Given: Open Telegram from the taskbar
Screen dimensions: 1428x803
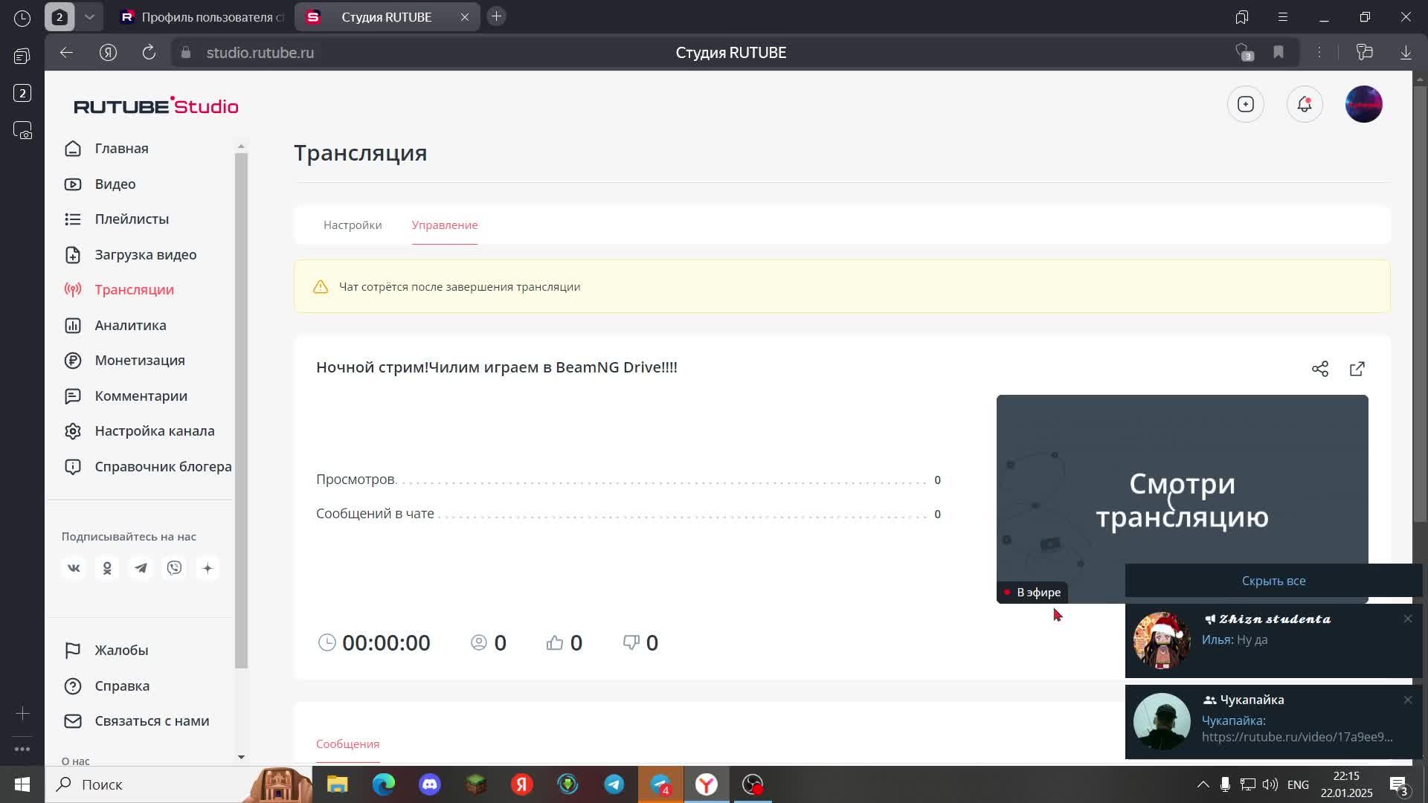Looking at the screenshot, I should pos(614,785).
